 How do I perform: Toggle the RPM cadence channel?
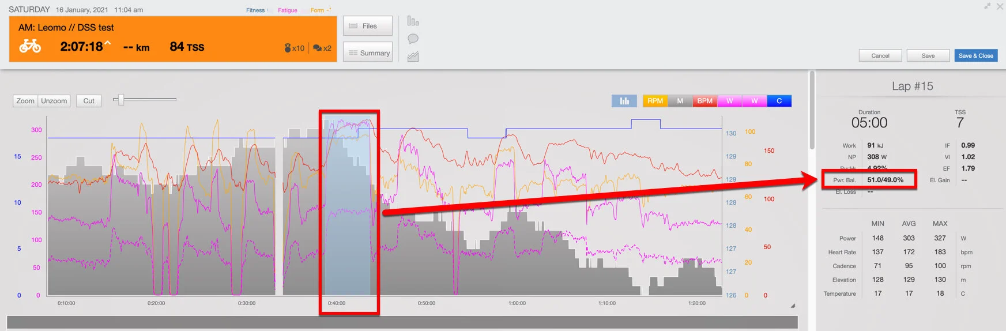point(655,101)
